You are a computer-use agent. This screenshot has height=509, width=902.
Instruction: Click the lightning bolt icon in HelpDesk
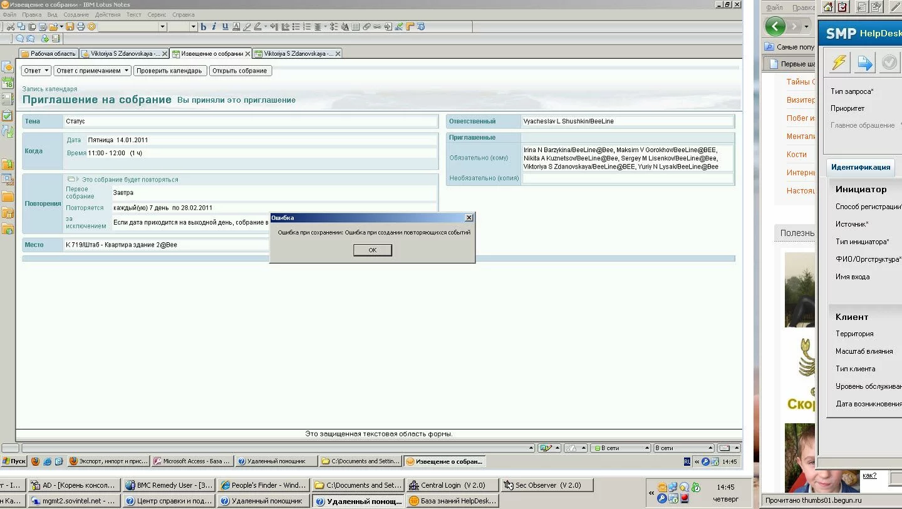coord(838,63)
